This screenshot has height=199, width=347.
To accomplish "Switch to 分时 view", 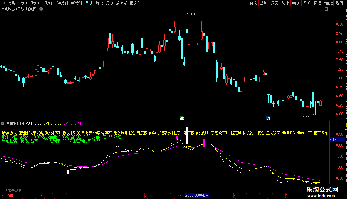I will [x=12, y=3].
